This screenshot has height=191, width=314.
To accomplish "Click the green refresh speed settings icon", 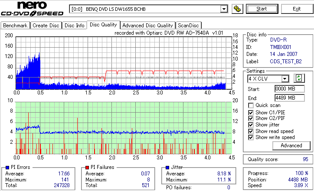I will (x=299, y=78).
